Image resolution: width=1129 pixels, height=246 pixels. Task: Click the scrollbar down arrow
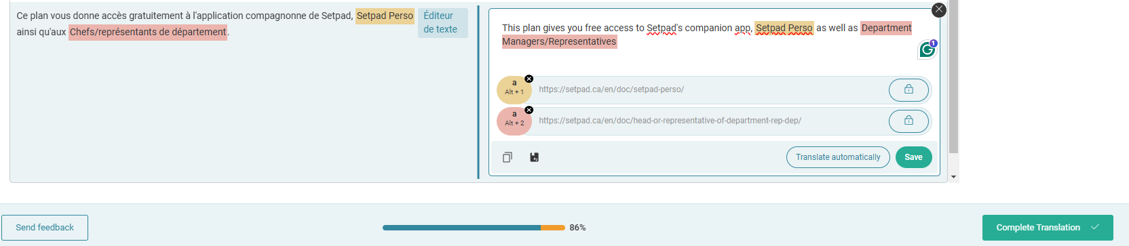point(954,177)
